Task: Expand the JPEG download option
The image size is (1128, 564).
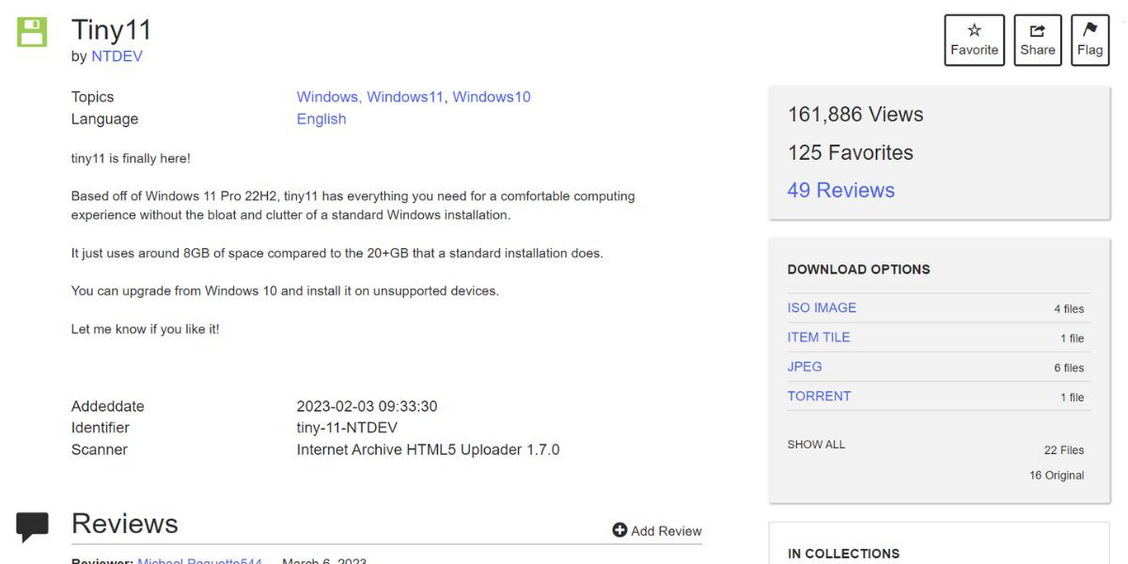Action: (x=805, y=367)
